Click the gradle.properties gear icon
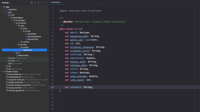The height and width of the screenshot is (112, 200). 7,82
